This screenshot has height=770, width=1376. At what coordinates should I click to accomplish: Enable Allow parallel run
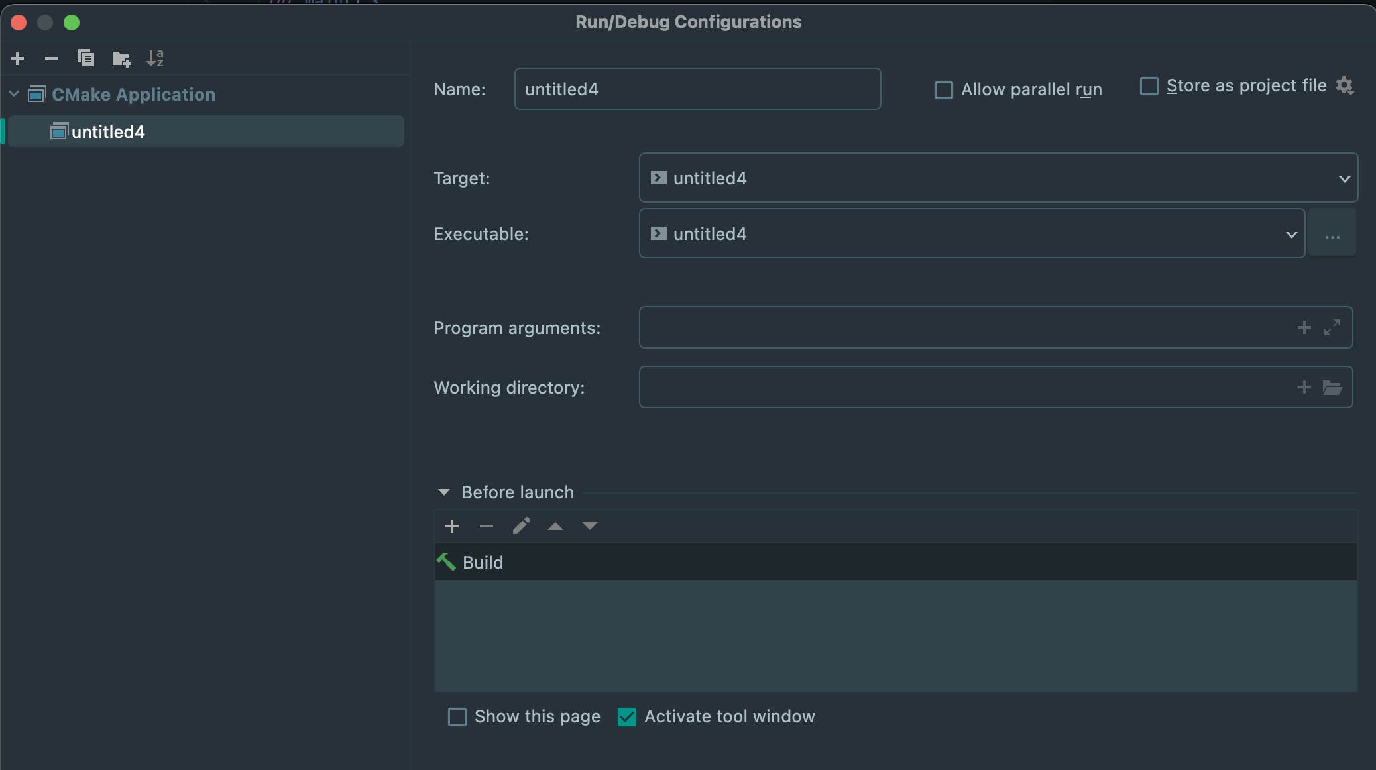pos(943,89)
